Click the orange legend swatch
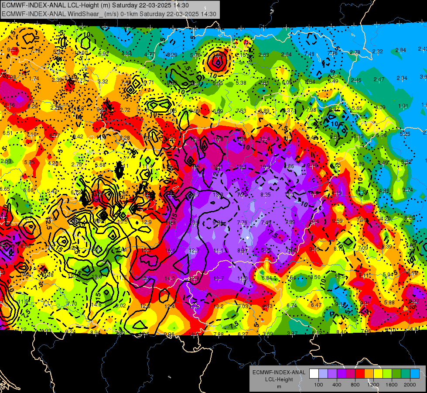 tap(369, 374)
